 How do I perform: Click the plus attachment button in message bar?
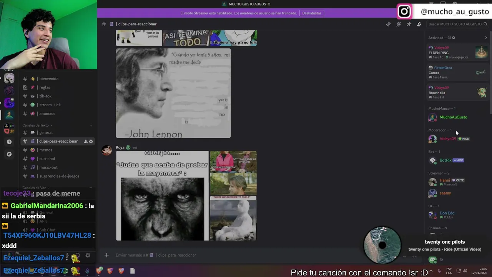[106, 255]
